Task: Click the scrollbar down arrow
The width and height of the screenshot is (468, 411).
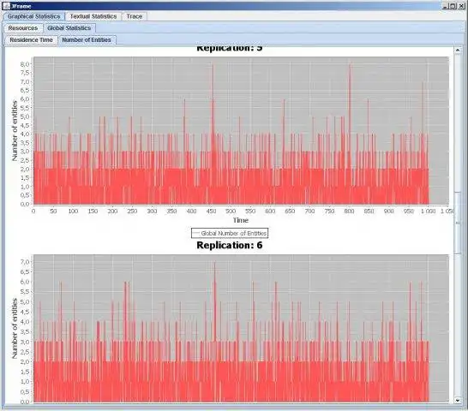Action: [x=458, y=400]
